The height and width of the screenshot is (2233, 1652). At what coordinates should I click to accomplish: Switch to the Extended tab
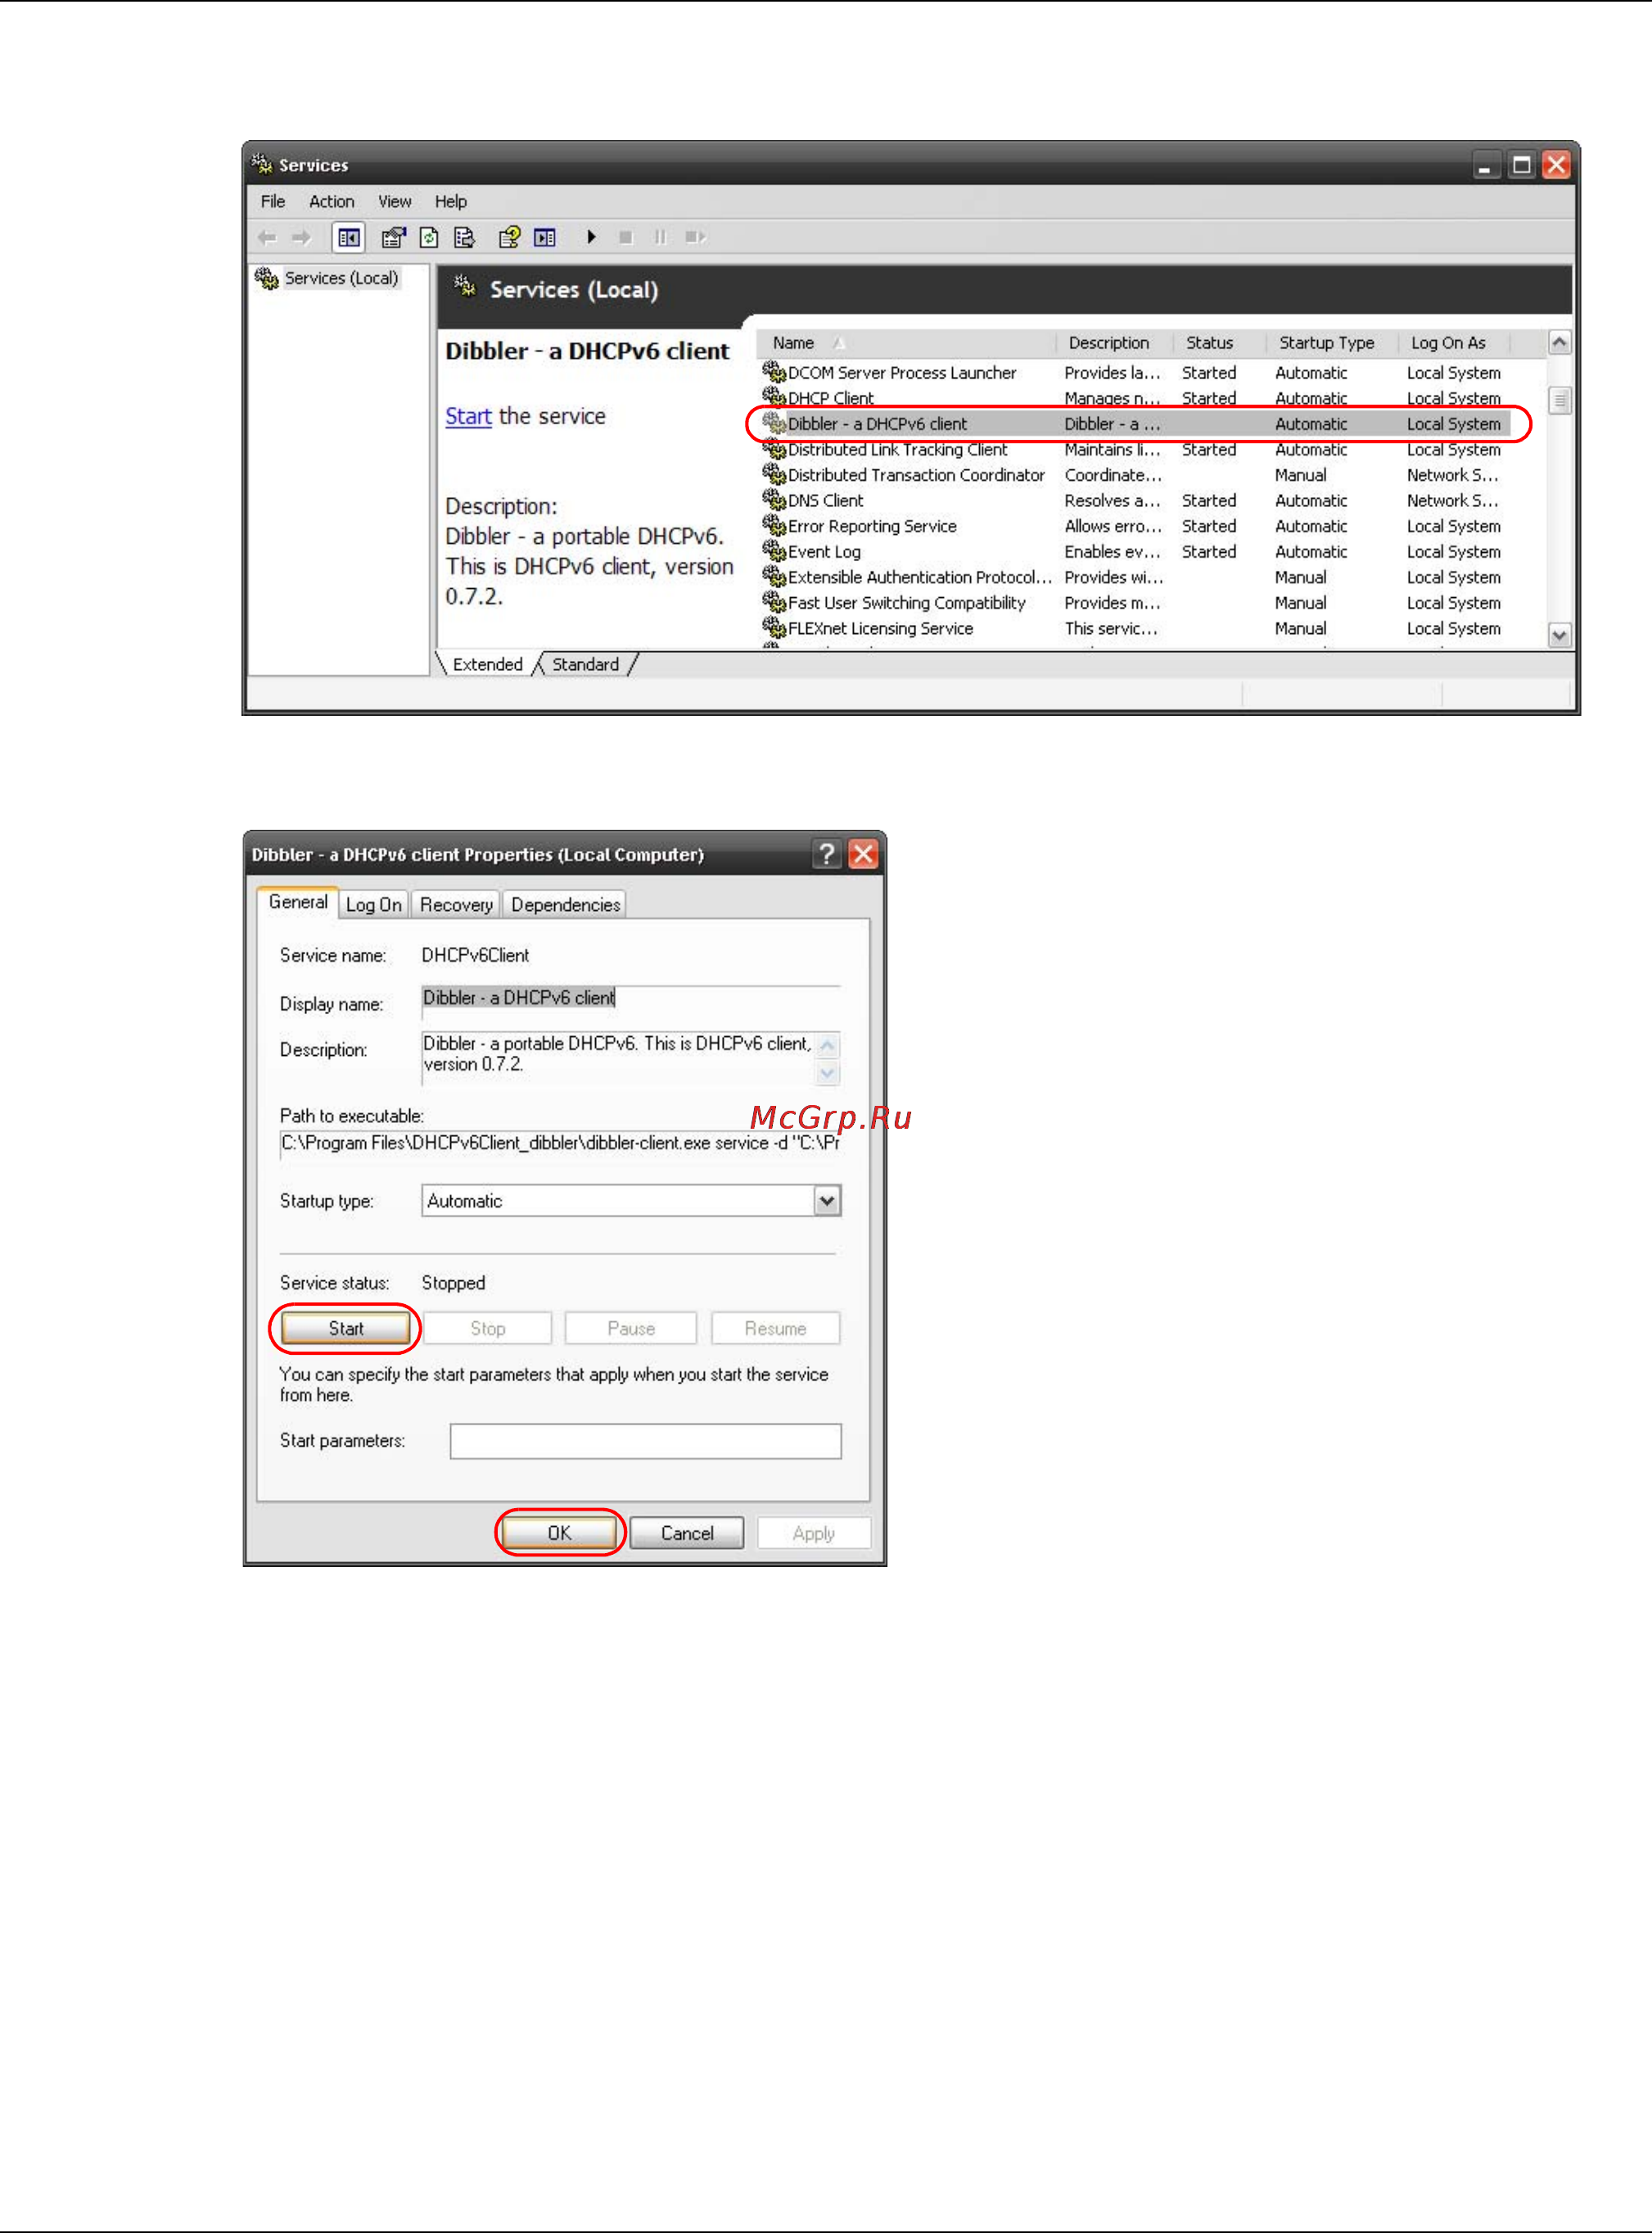pyautogui.click(x=487, y=664)
